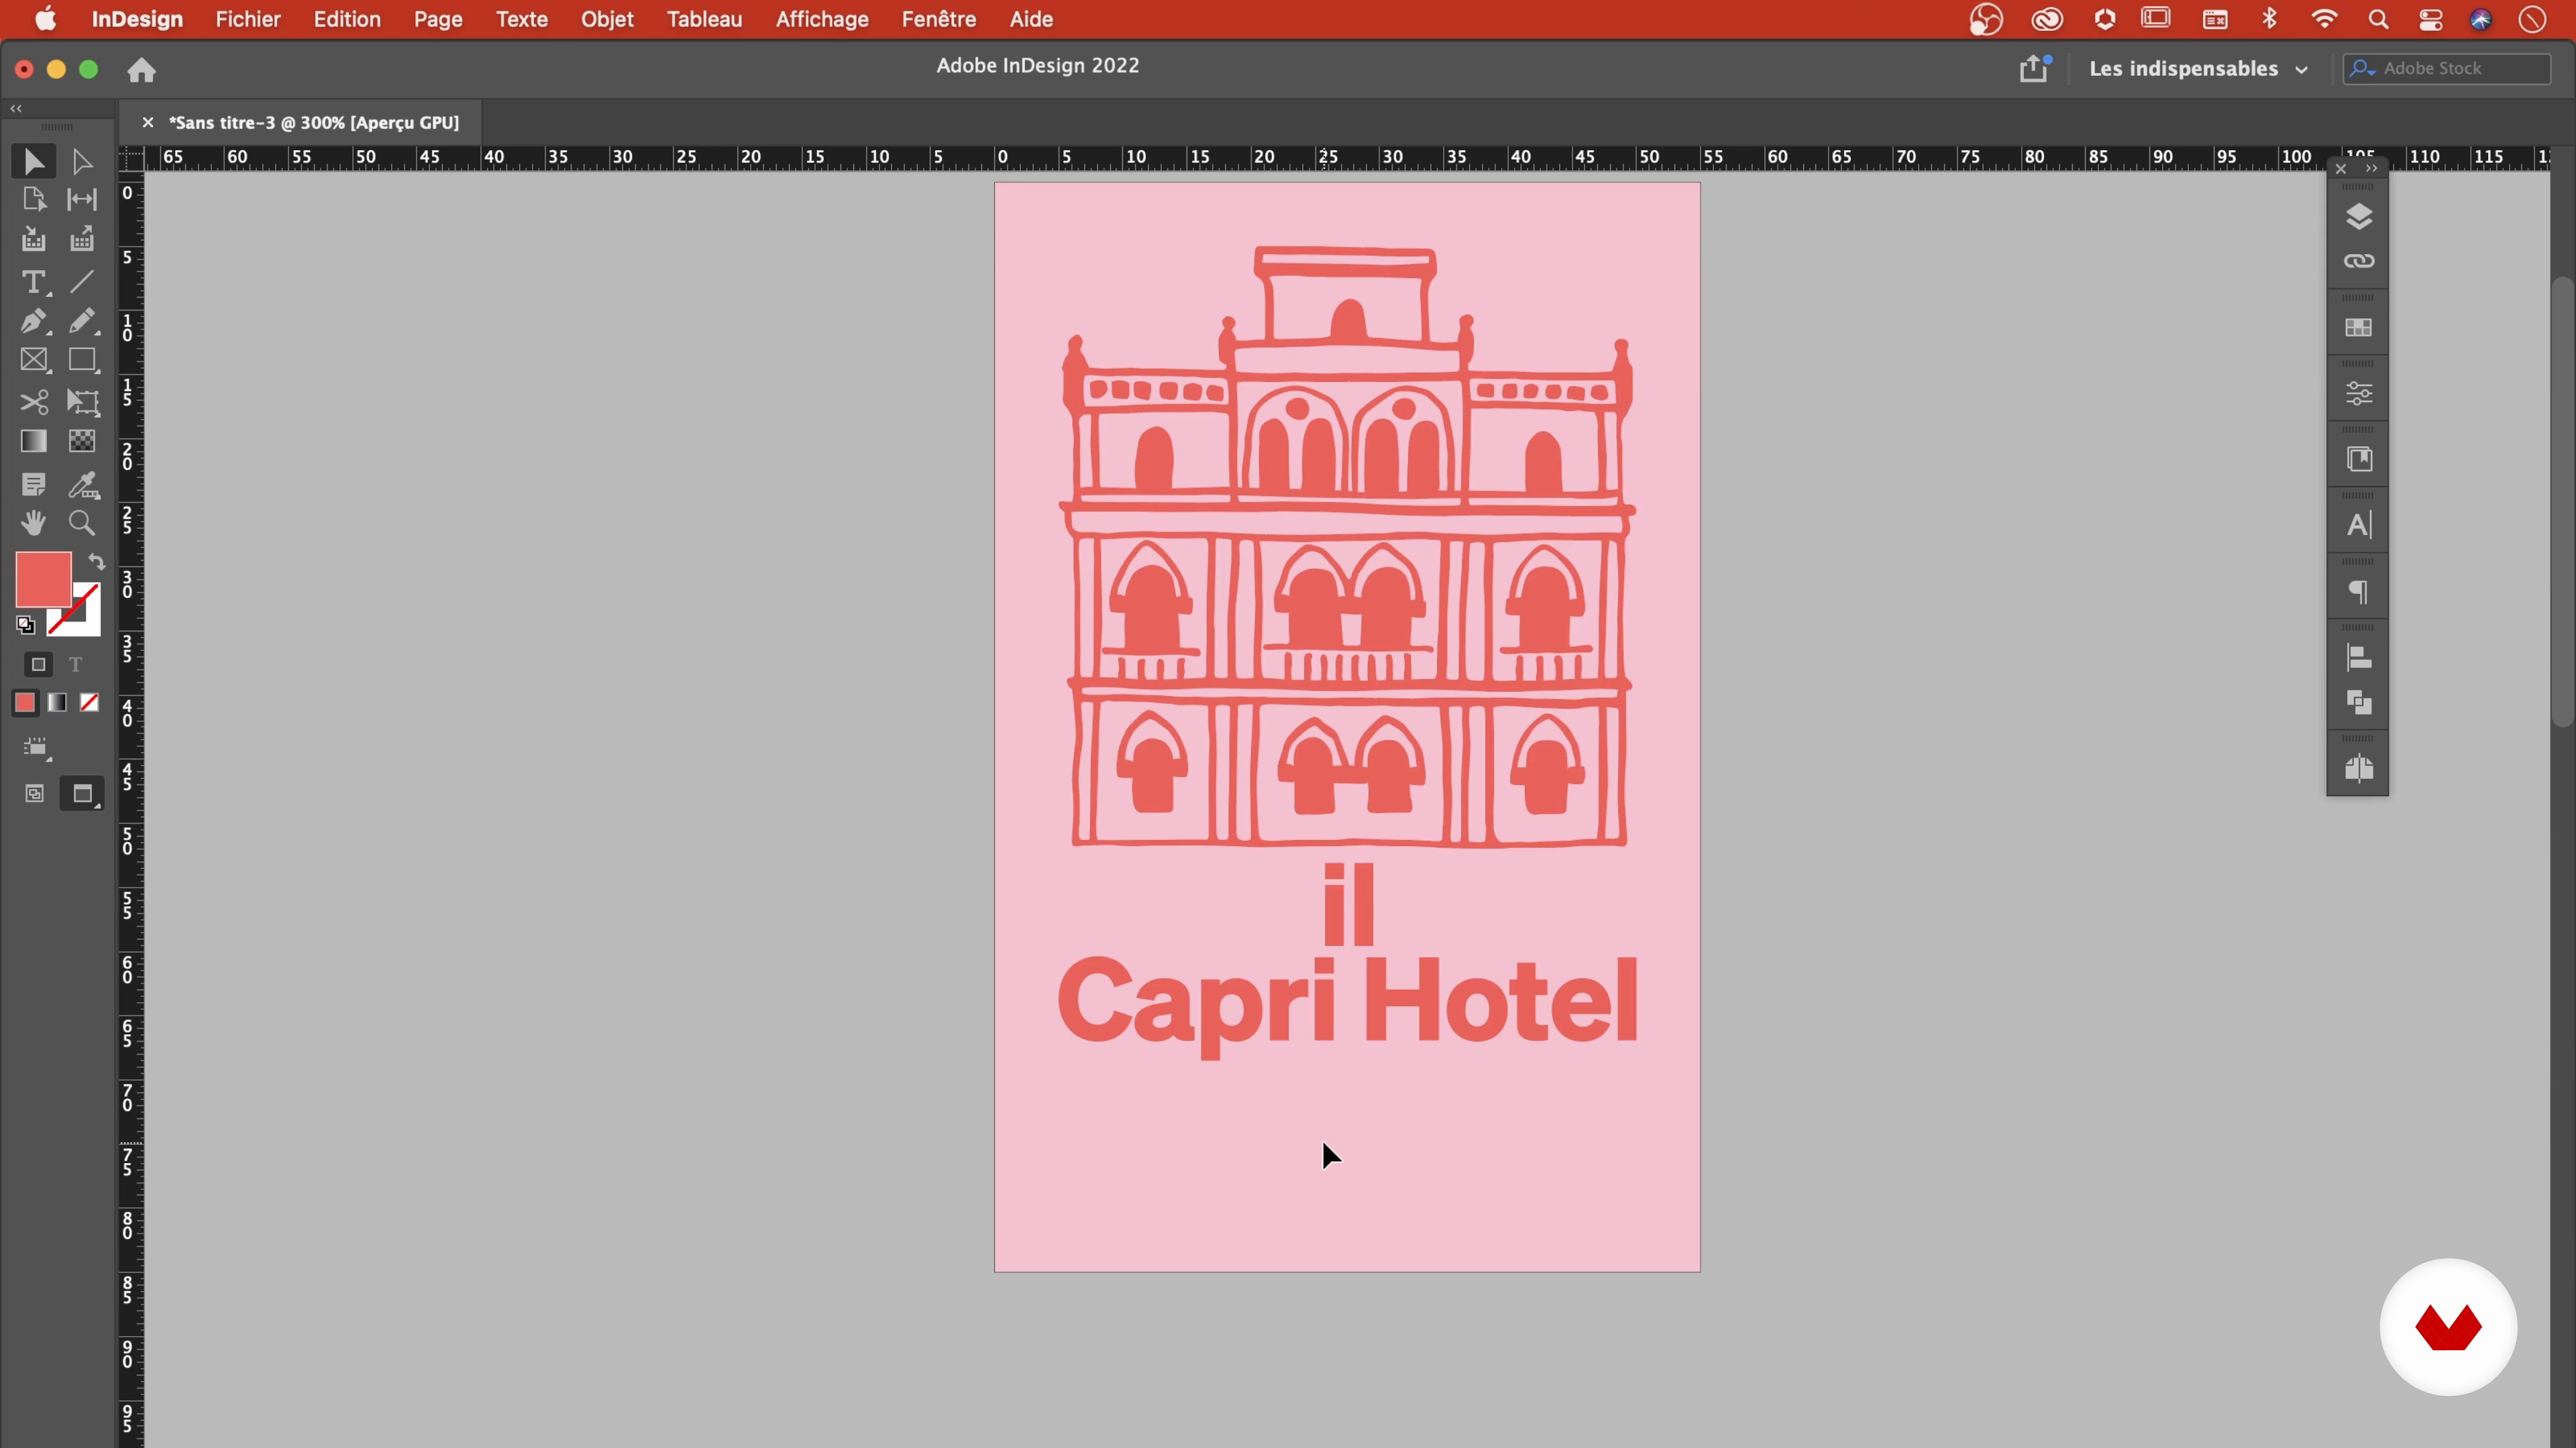Activate the Hand tool
2576x1448 pixels.
[x=33, y=524]
